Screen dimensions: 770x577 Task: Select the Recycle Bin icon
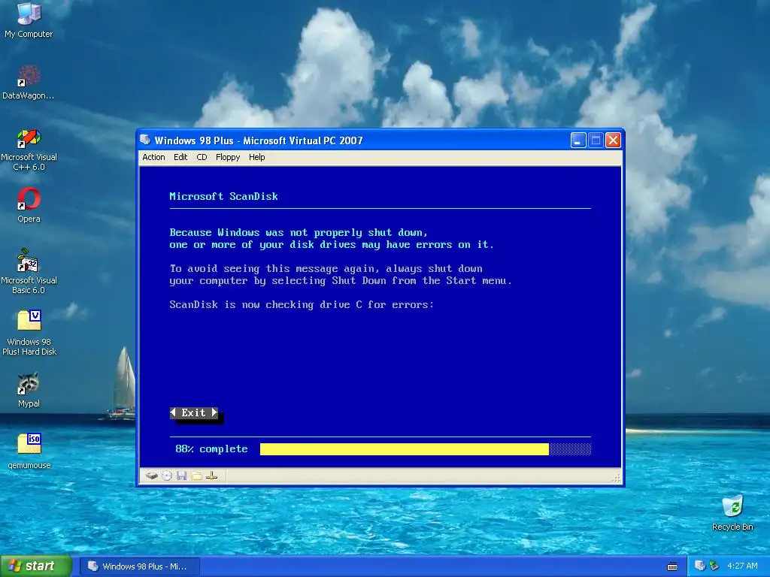(x=732, y=513)
